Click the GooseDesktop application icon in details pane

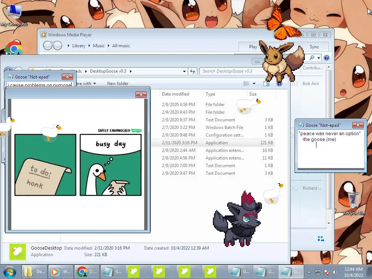(17, 252)
